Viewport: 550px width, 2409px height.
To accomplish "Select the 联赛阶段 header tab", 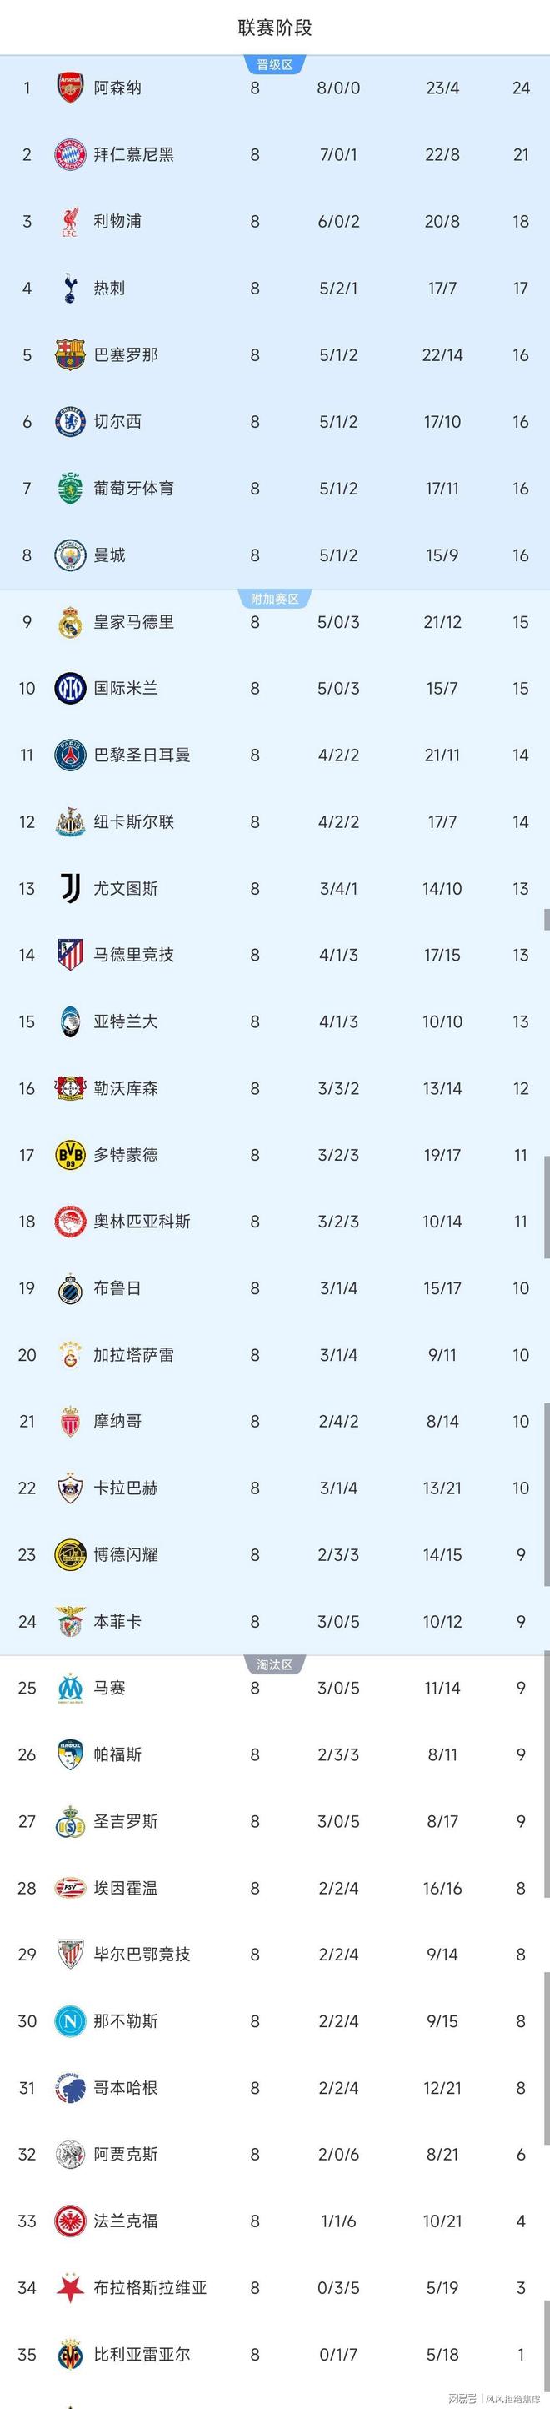I will 275,28.
